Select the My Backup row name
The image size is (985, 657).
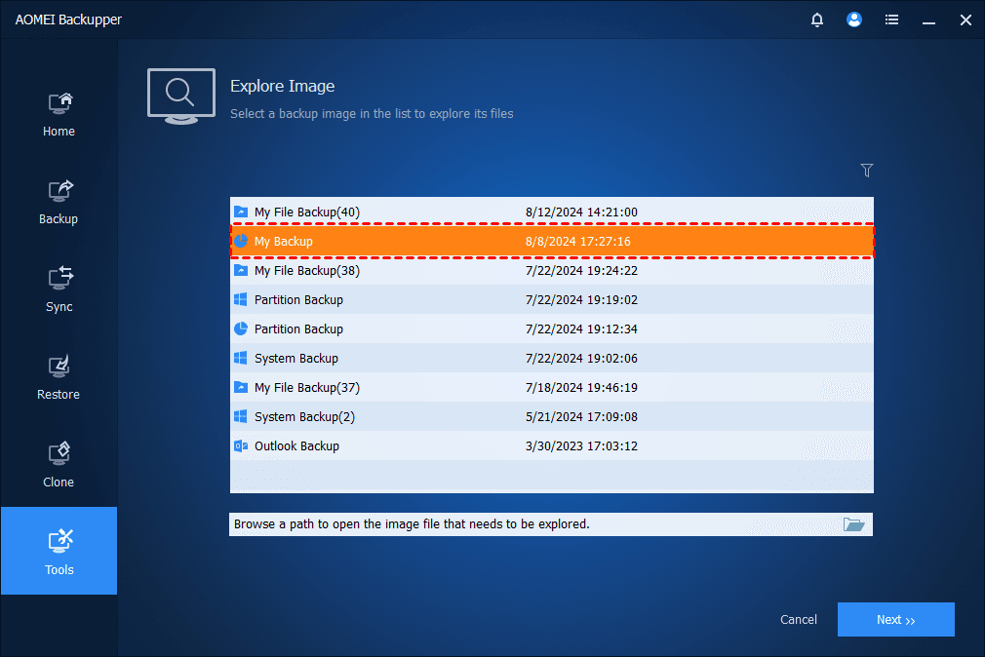(284, 241)
